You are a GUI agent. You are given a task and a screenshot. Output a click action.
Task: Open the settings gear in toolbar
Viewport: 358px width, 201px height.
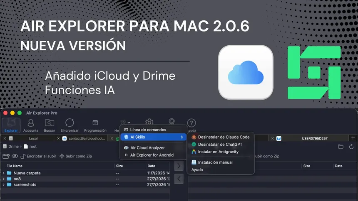[x=149, y=122]
